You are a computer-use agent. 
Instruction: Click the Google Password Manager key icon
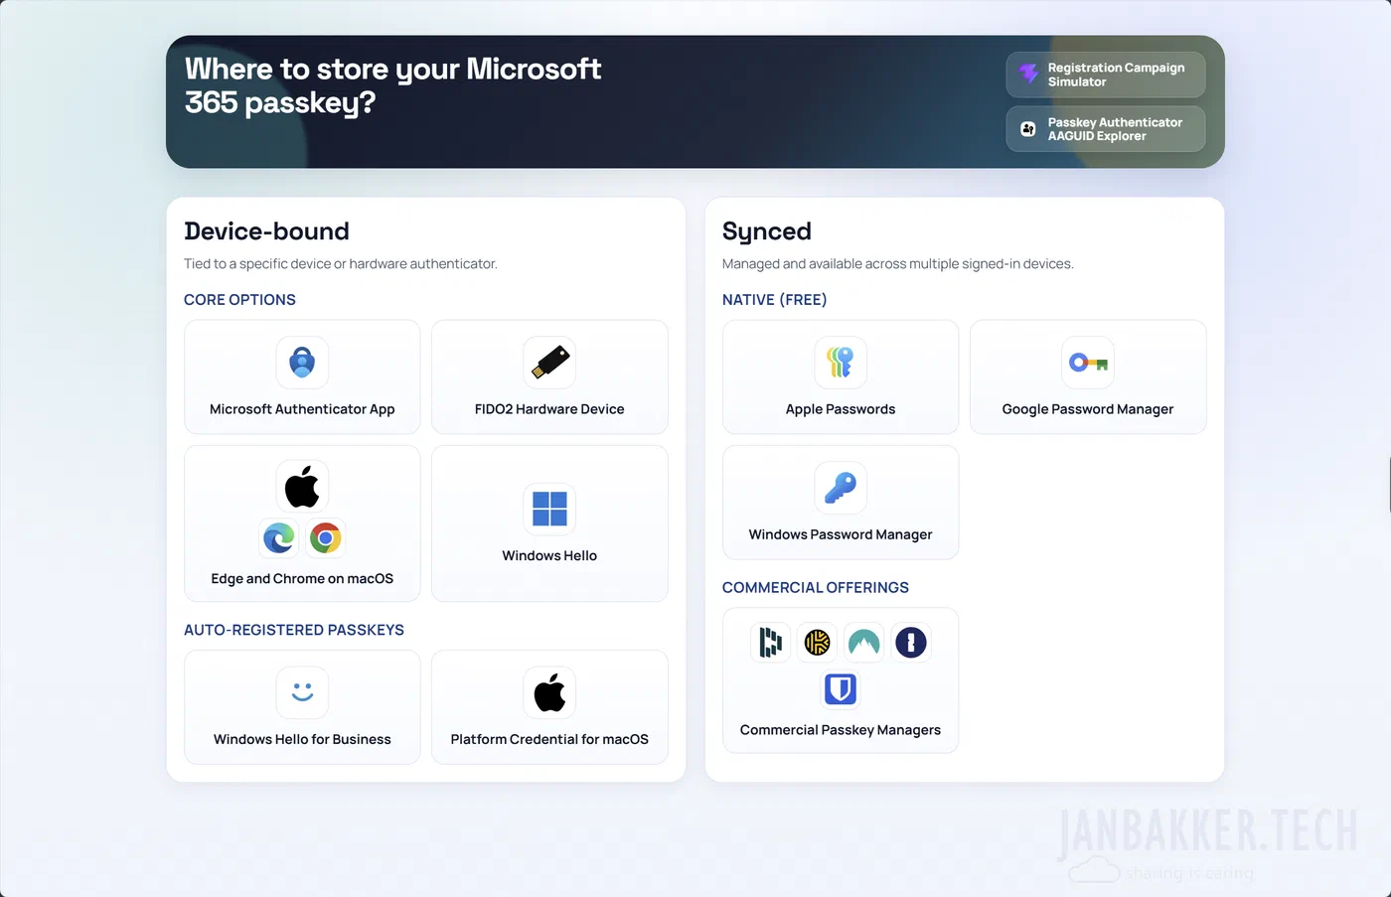pos(1088,363)
